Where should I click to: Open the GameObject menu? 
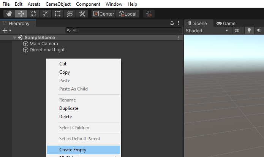(58, 4)
